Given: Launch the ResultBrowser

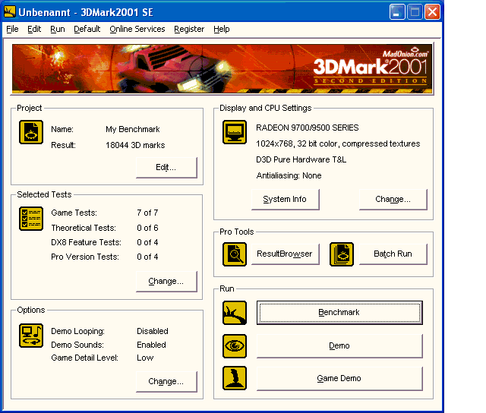Looking at the screenshot, I should point(286,254).
